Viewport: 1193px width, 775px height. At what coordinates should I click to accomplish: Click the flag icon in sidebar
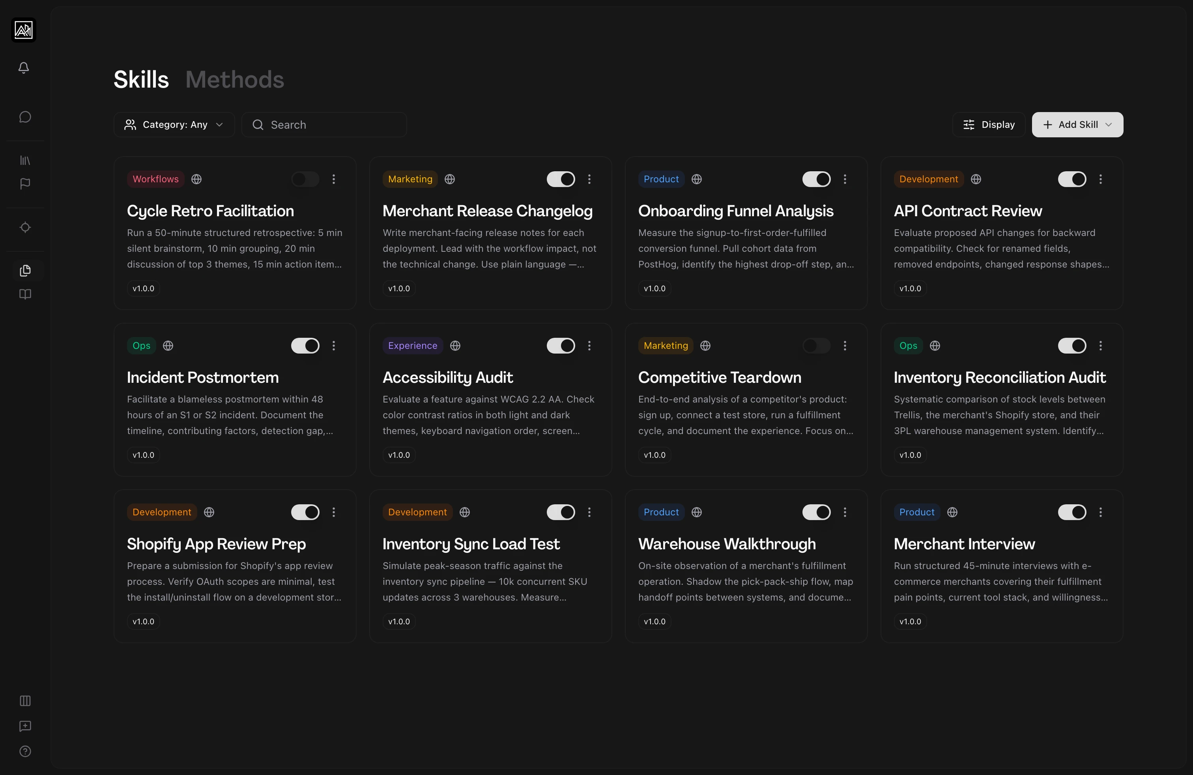click(x=25, y=184)
